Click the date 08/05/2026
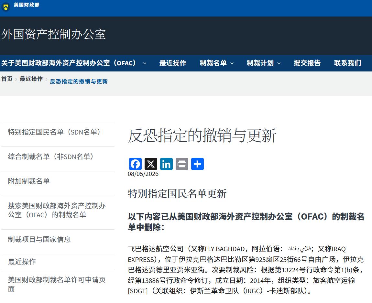Image resolution: width=372 pixels, height=303 pixels. [143, 174]
